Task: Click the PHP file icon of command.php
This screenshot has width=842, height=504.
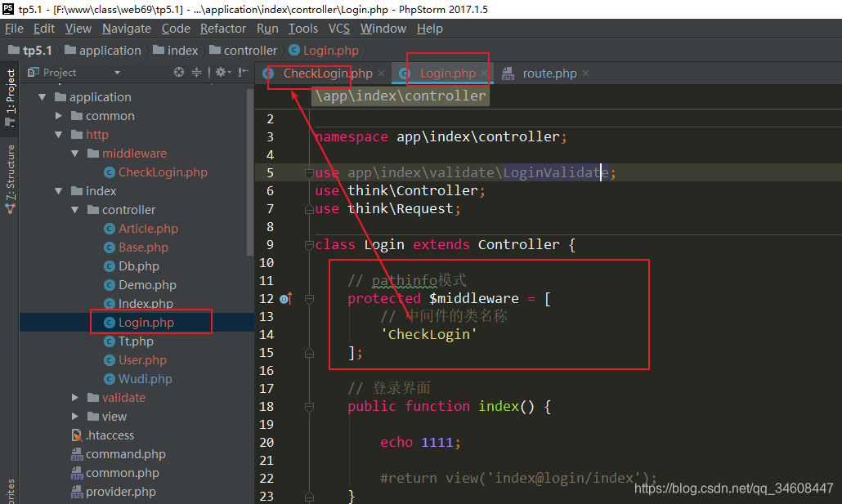Action: [77, 455]
